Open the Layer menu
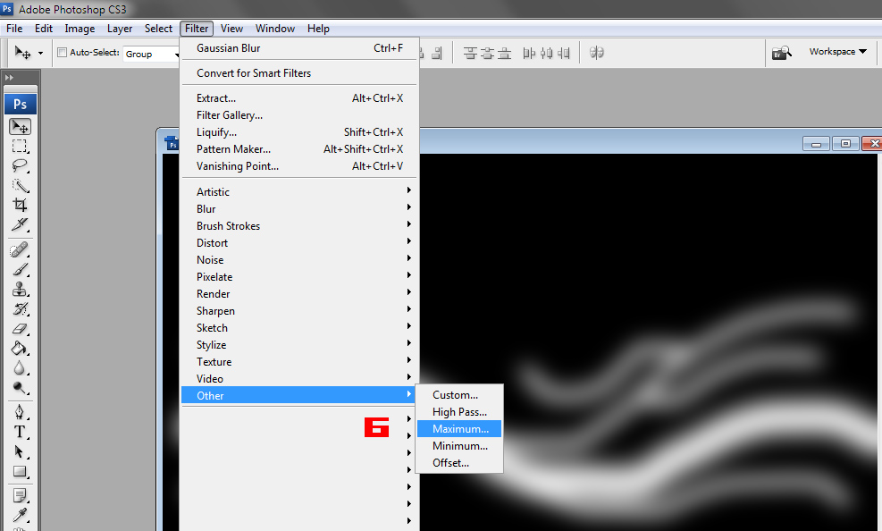This screenshot has height=531, width=882. coord(120,29)
